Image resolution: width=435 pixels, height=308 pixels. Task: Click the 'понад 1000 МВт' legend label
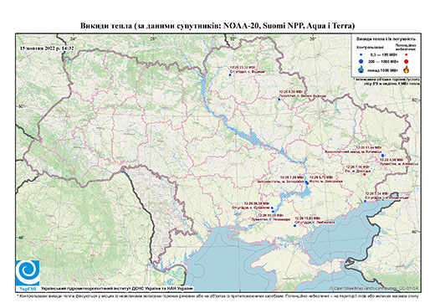coord(384,69)
